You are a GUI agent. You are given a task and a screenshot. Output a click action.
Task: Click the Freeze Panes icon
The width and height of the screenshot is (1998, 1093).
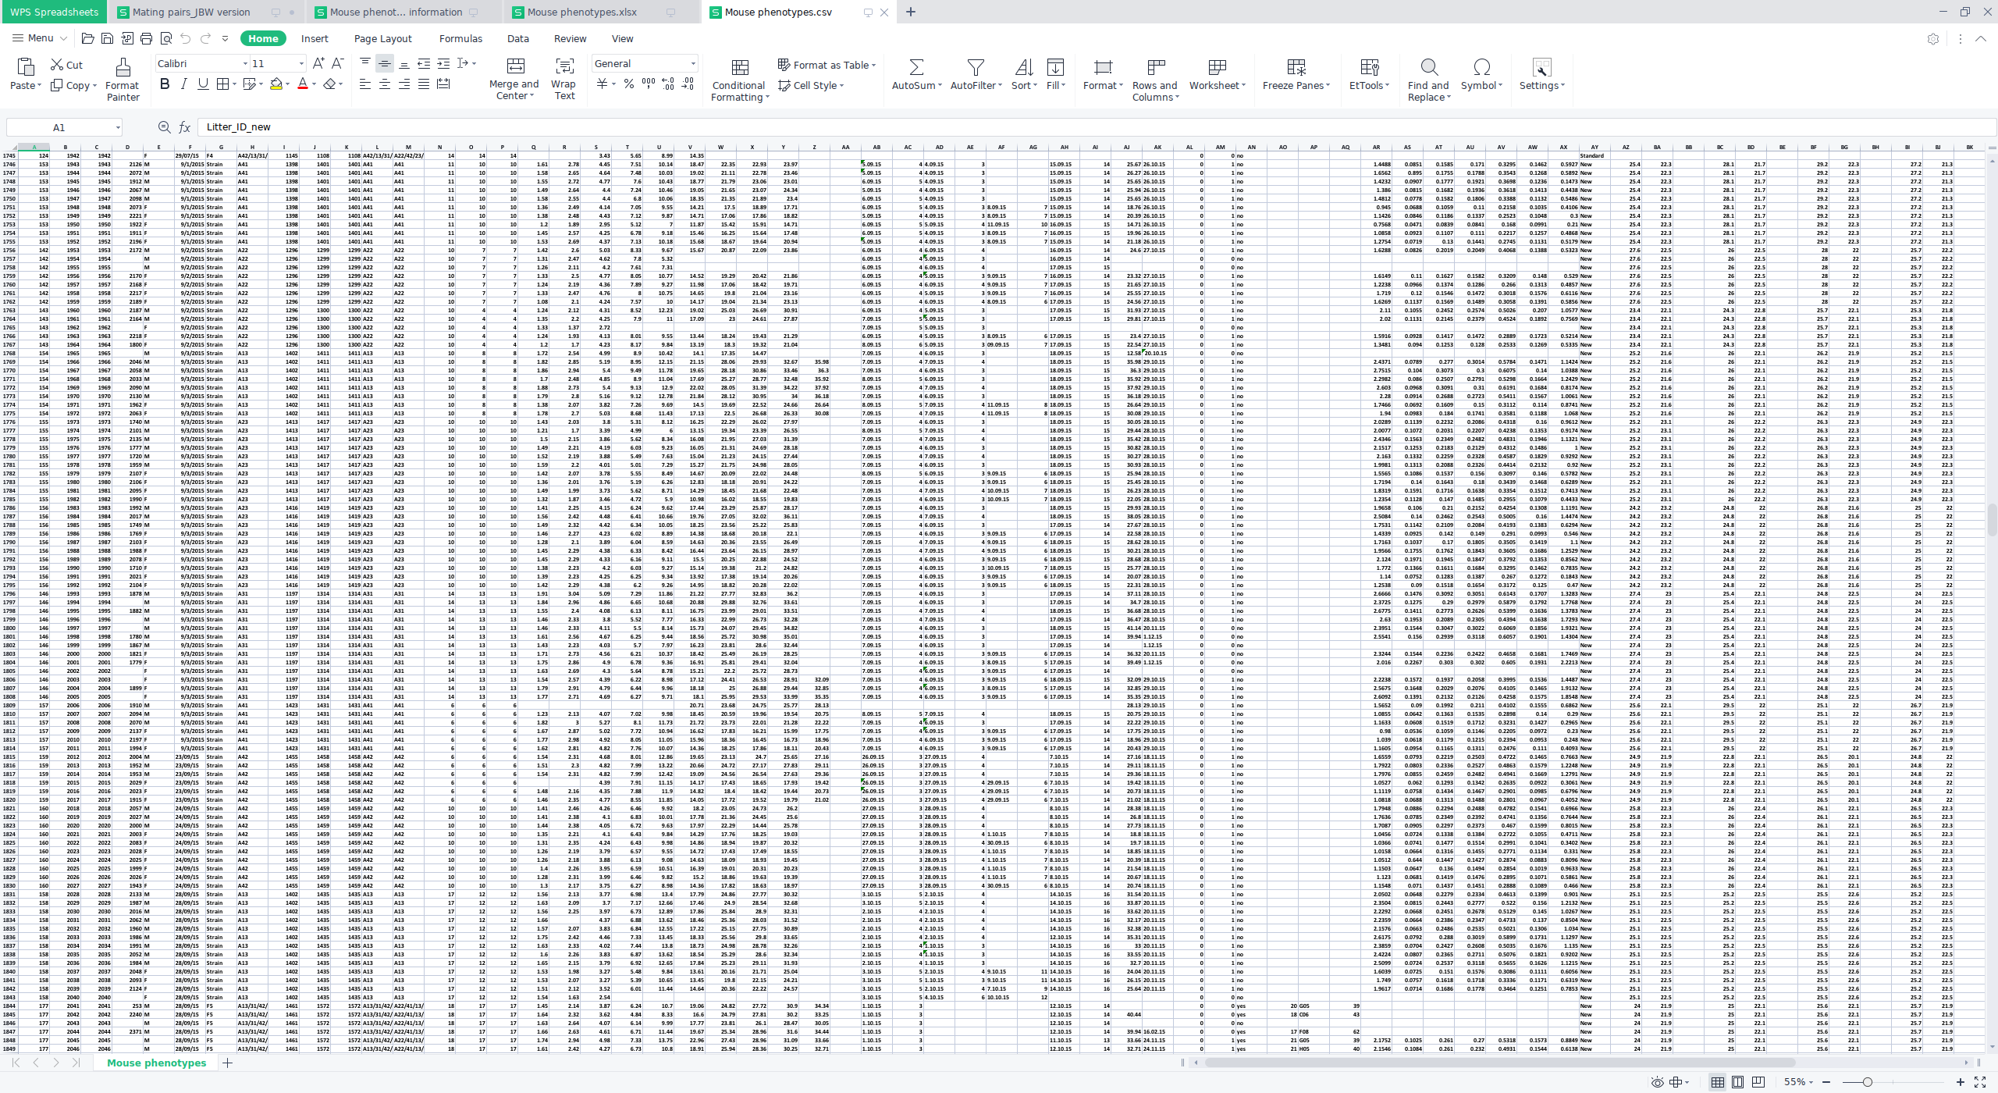[1296, 68]
